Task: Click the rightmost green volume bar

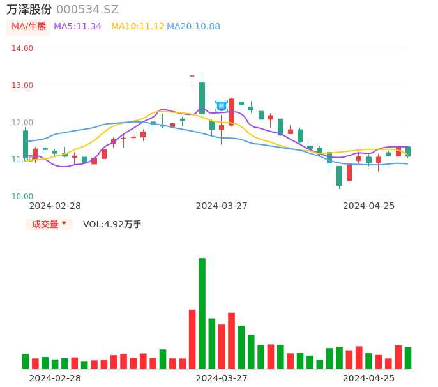Action: click(408, 358)
